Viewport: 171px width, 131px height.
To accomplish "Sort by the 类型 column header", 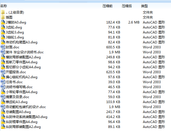I will pyautogui.click(x=145, y=6).
